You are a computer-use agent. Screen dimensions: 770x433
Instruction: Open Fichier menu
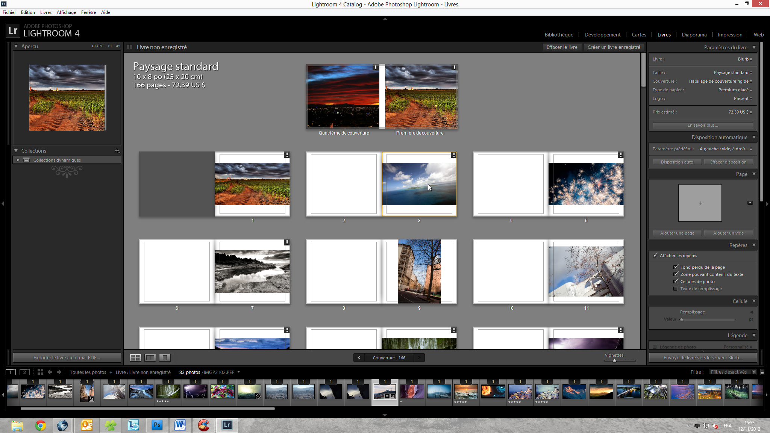point(9,12)
